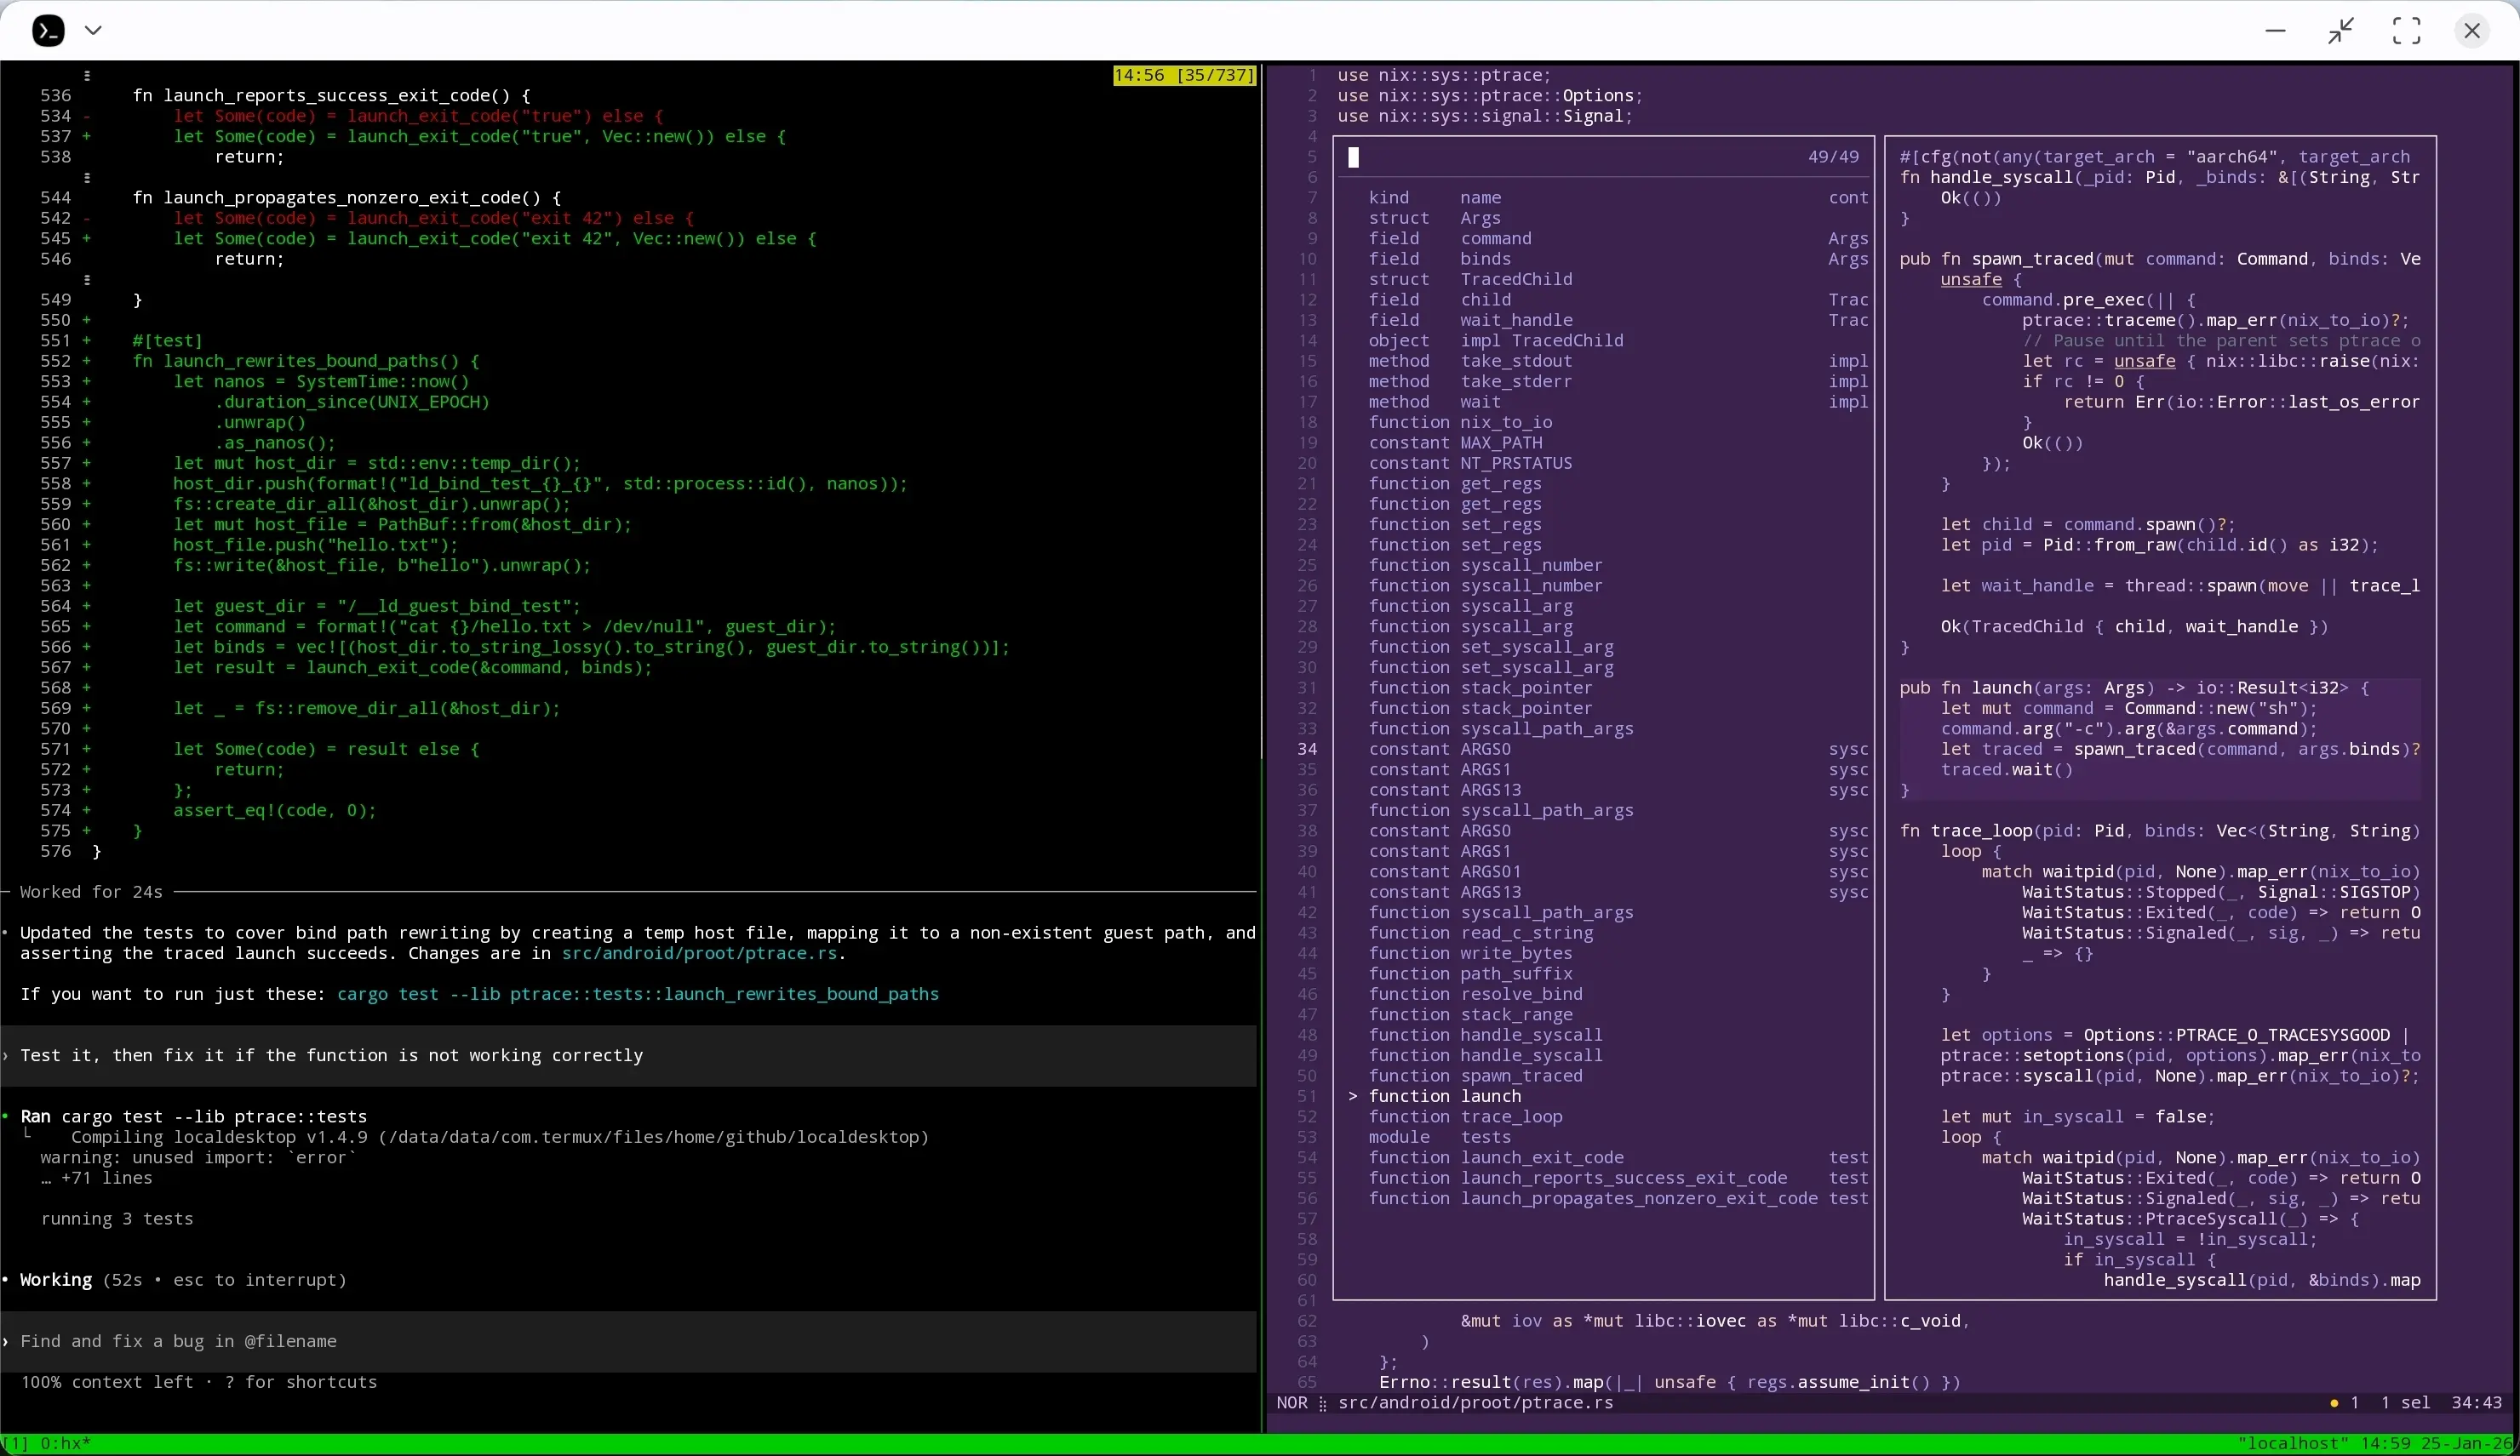The image size is (2520, 1456).
Task: Click the NOR mode indicator in the Helix statusline
Action: click(1292, 1403)
